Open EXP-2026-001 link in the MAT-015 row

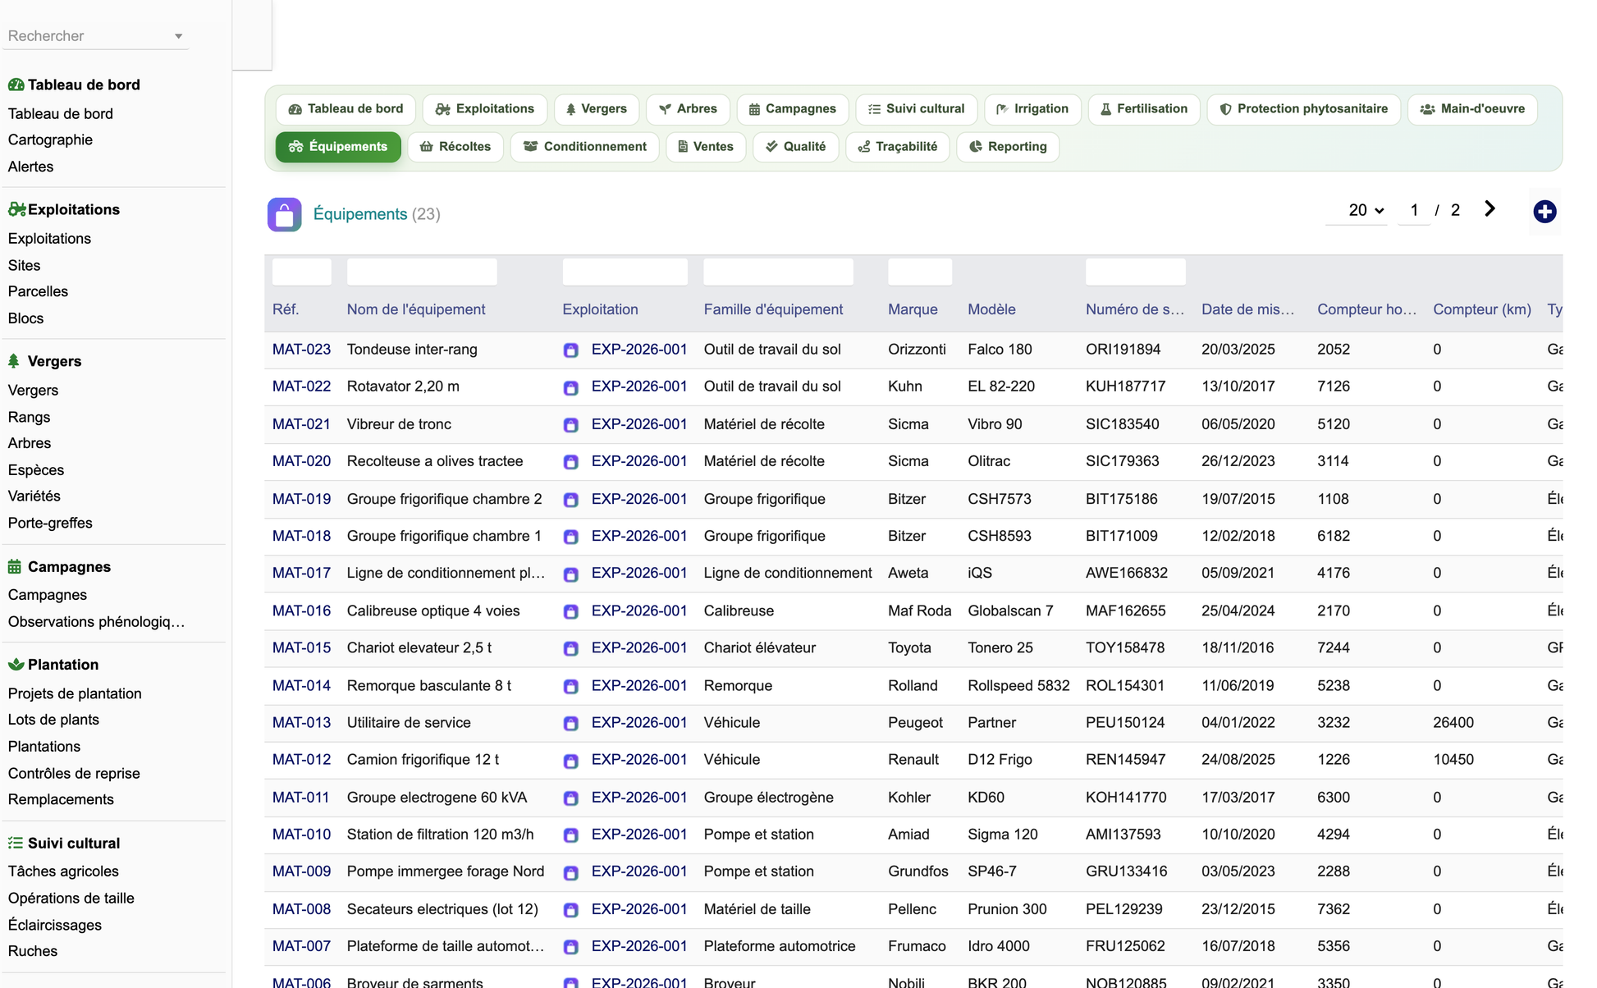coord(639,648)
